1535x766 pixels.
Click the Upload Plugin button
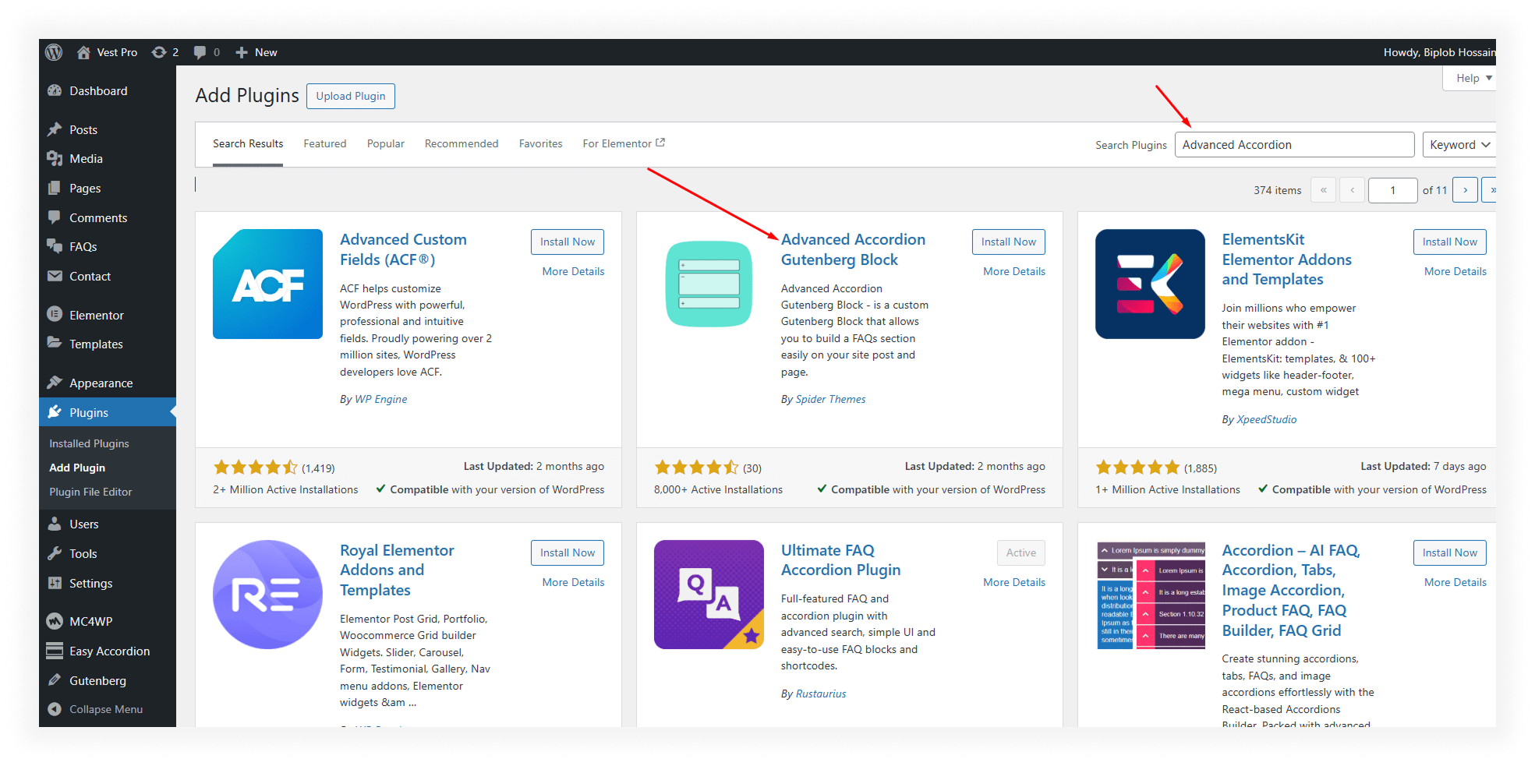click(x=351, y=96)
